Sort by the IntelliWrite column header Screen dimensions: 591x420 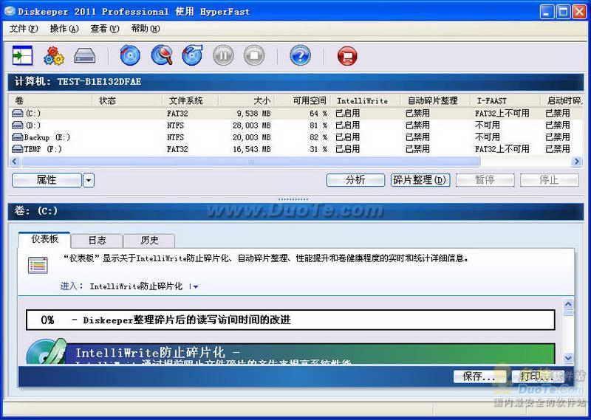pos(365,100)
